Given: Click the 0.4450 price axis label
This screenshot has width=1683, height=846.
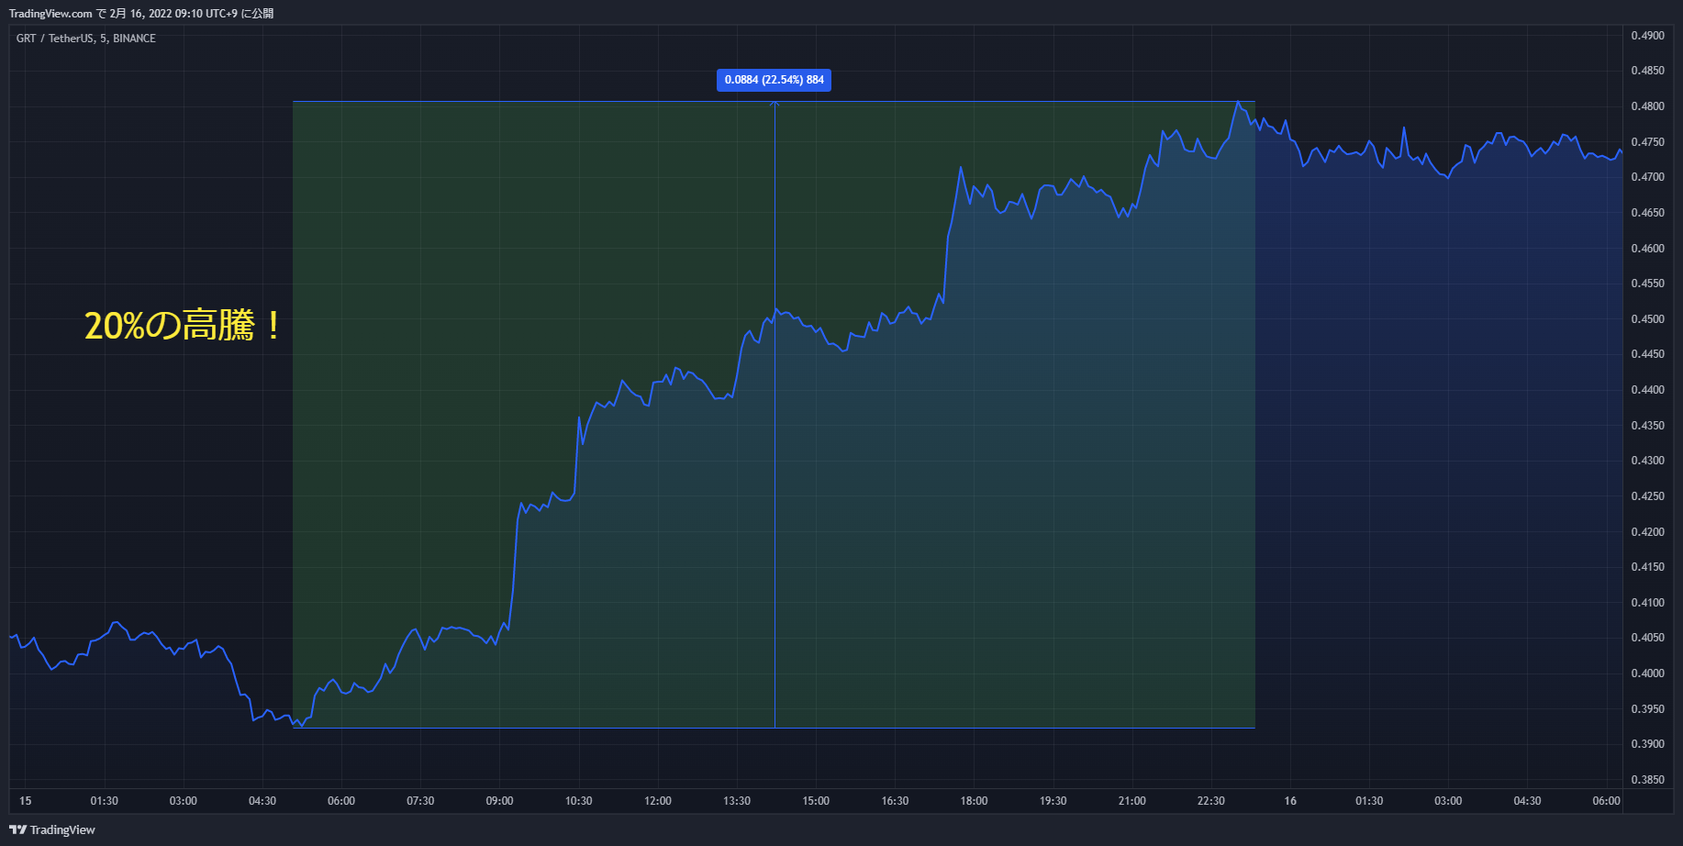Looking at the screenshot, I should coord(1647,354).
